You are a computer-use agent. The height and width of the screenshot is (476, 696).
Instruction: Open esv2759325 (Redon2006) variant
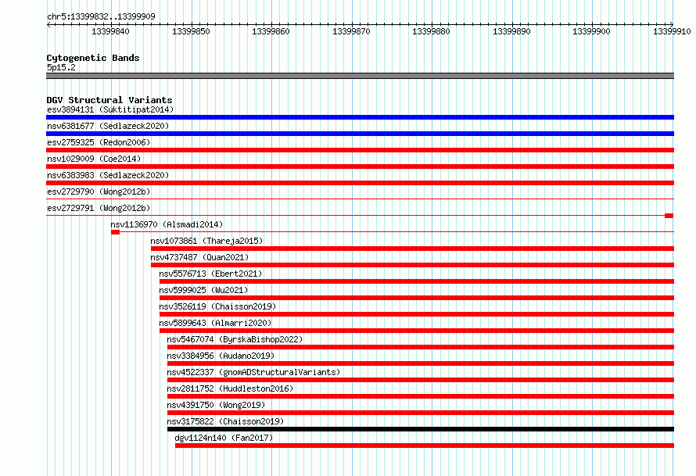pyautogui.click(x=99, y=142)
